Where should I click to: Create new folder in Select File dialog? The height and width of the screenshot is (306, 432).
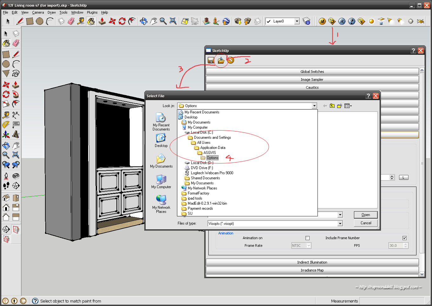339,106
